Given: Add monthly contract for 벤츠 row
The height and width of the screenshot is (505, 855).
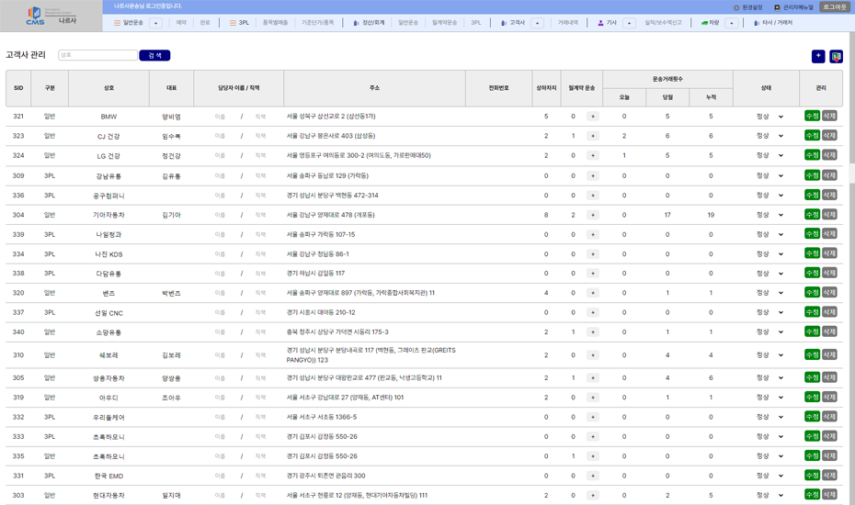Looking at the screenshot, I should pos(593,293).
